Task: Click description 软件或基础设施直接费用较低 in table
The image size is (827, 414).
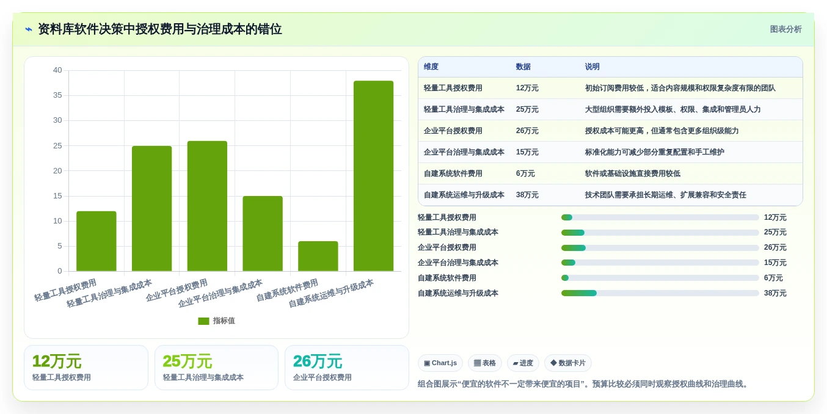Action: pos(633,173)
